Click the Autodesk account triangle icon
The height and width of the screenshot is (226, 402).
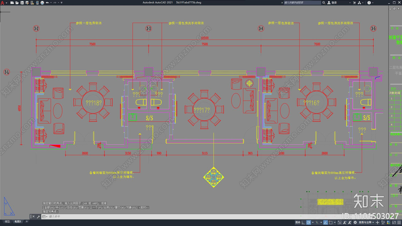tap(360, 3)
